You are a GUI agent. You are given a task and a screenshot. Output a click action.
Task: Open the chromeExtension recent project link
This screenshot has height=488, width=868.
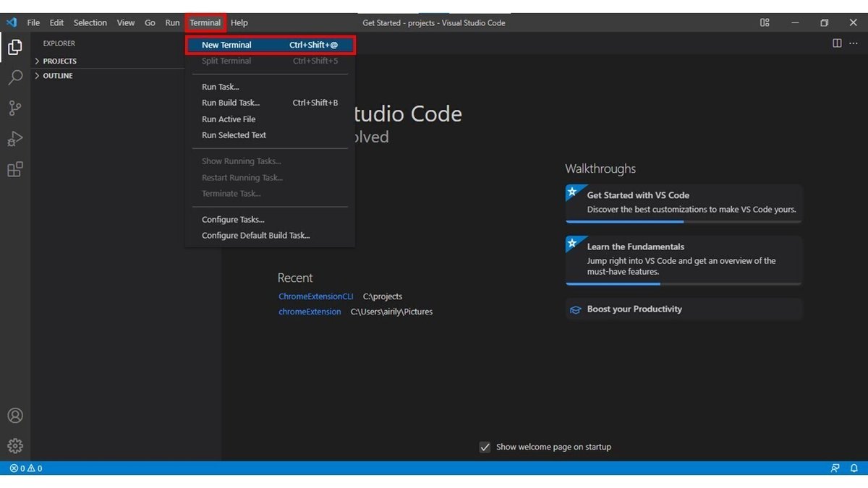pos(310,312)
